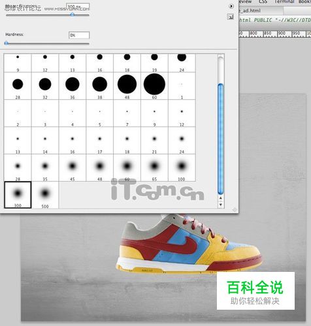
Task: Open the brush picker flyout menu arrow
Action: coord(231,6)
